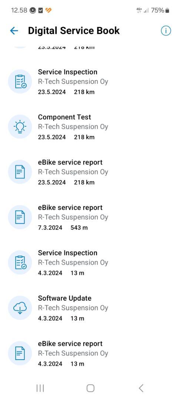Open the Component Test entry title
The width and height of the screenshot is (180, 400).
(64, 117)
